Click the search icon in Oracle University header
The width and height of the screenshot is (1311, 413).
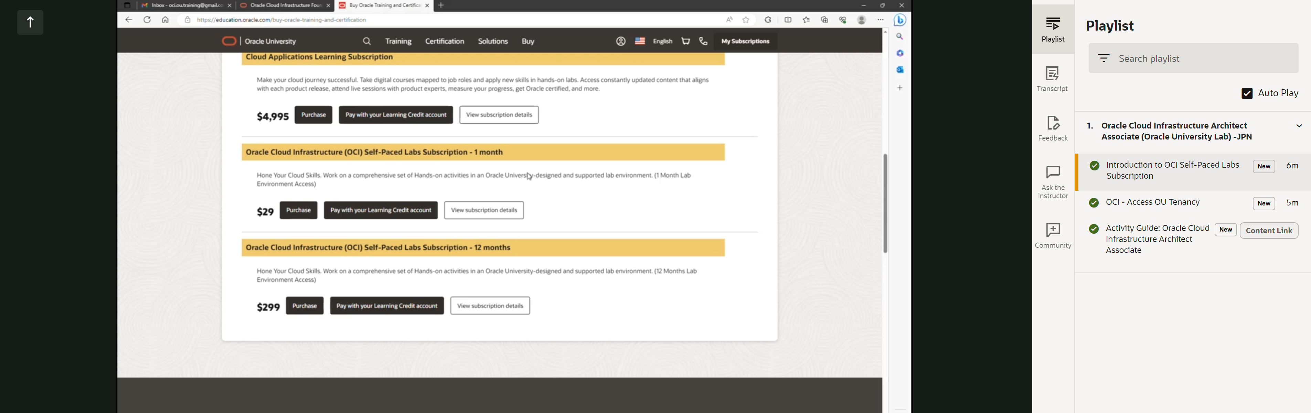(367, 41)
